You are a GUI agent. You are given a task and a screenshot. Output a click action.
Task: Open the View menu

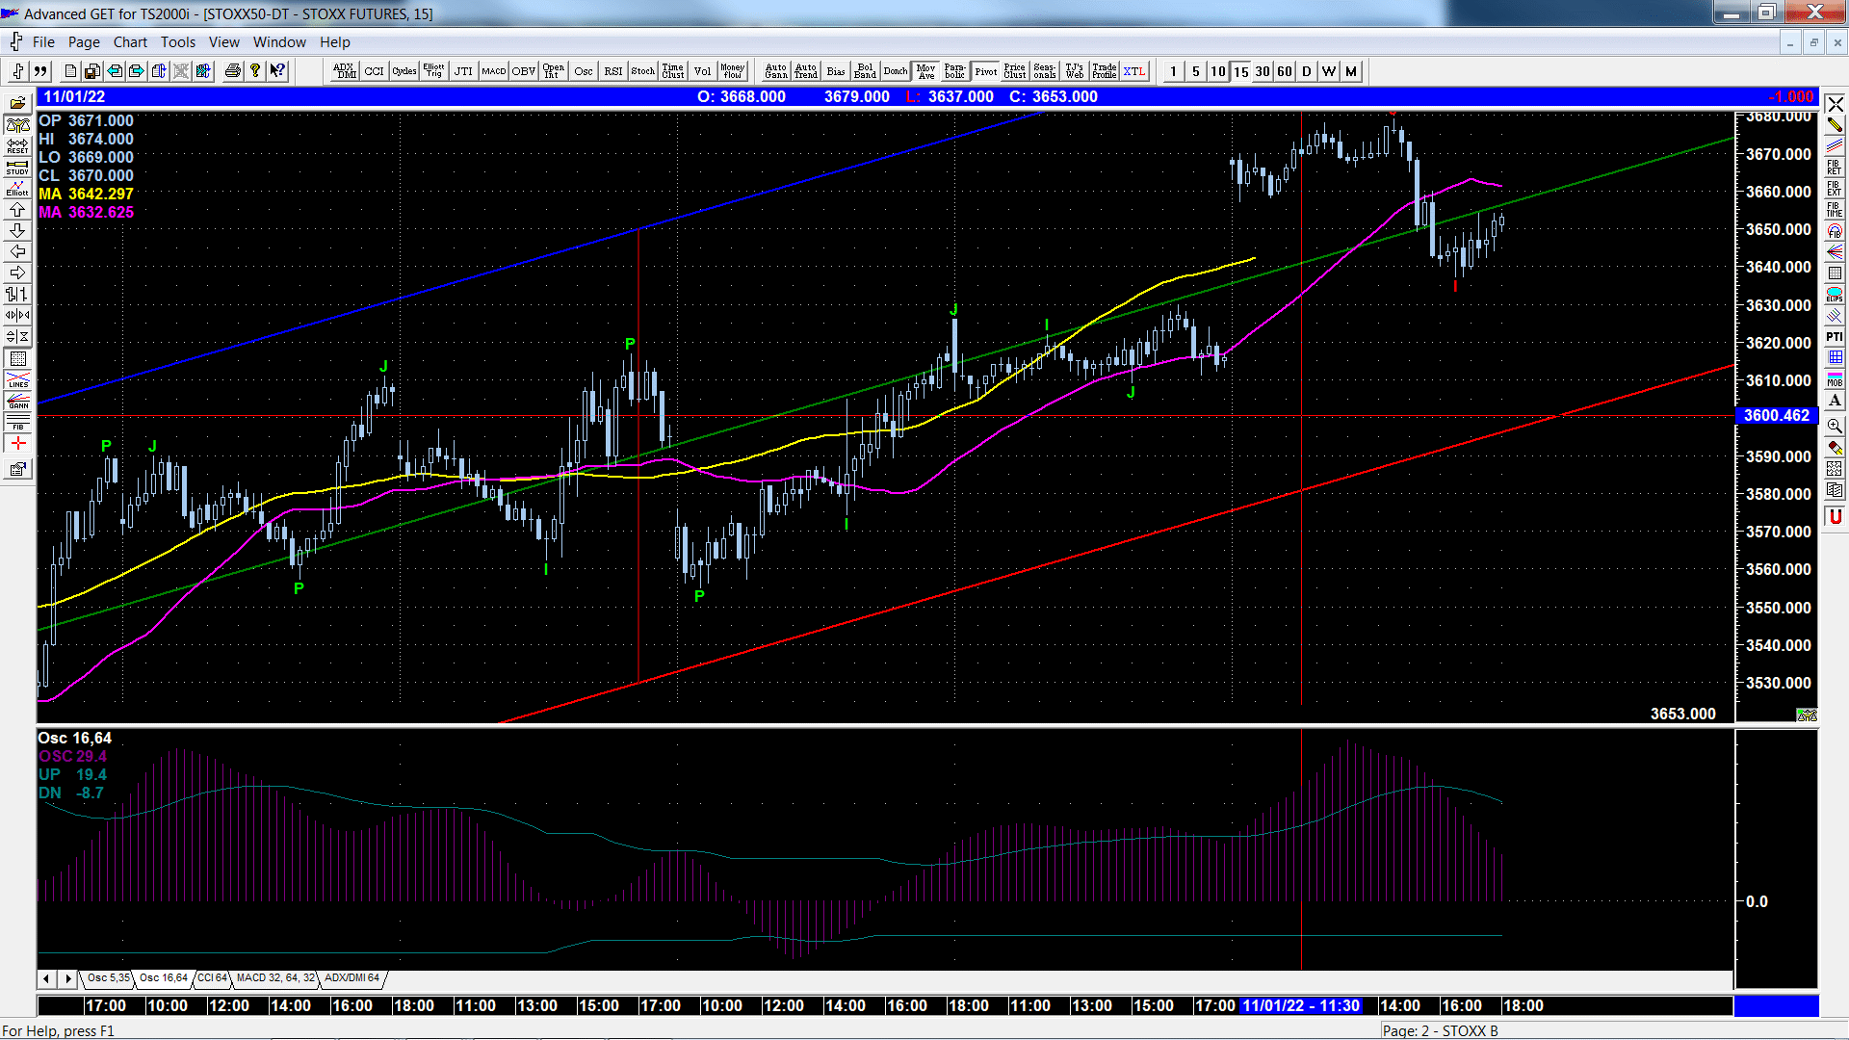[224, 42]
